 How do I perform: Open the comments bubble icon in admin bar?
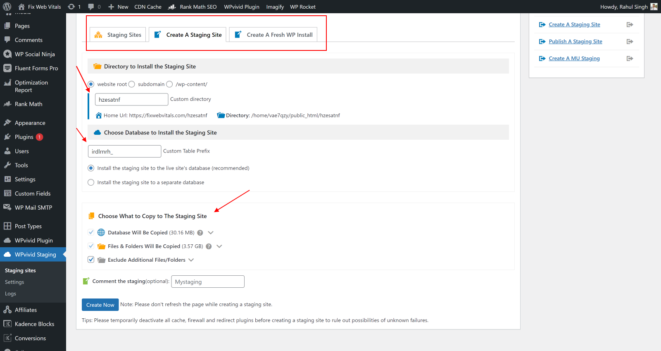(91, 7)
